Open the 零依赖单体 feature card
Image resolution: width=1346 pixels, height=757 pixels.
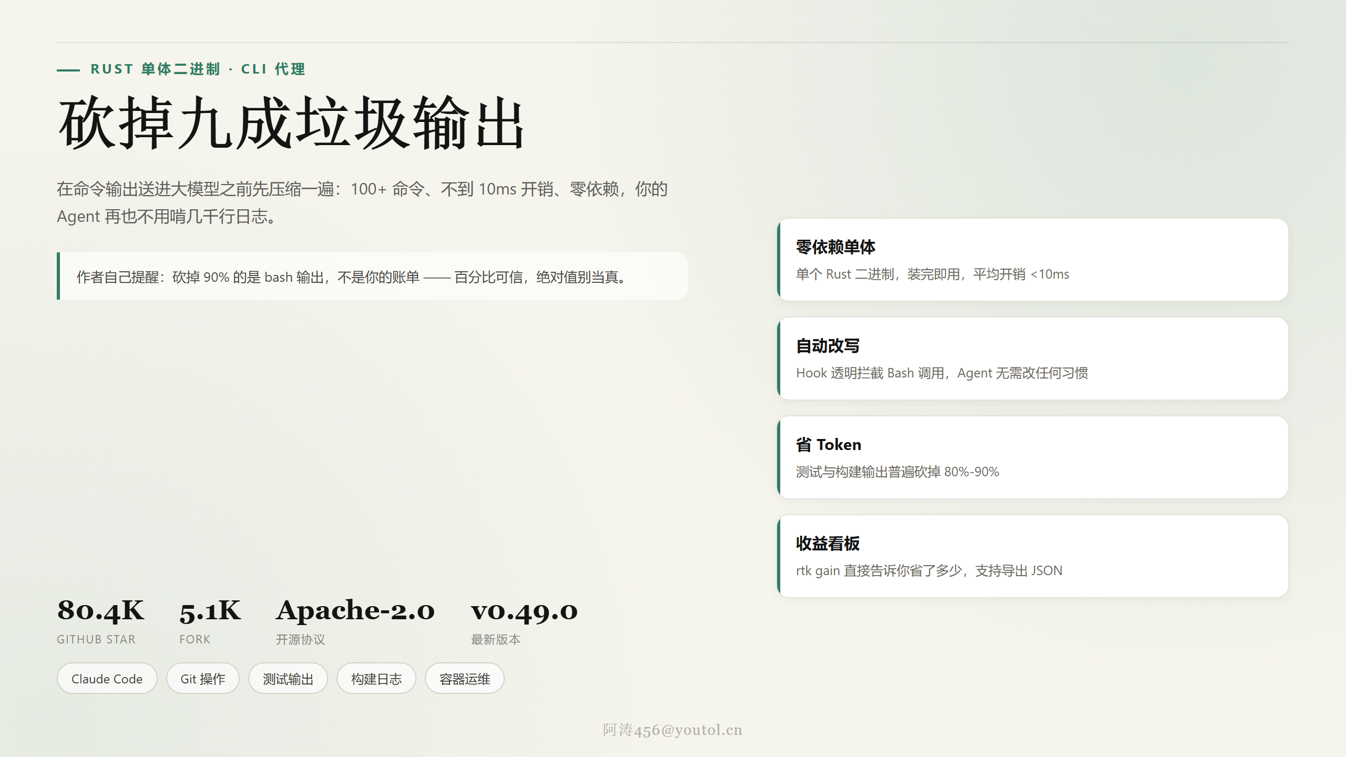pyautogui.click(x=1033, y=260)
